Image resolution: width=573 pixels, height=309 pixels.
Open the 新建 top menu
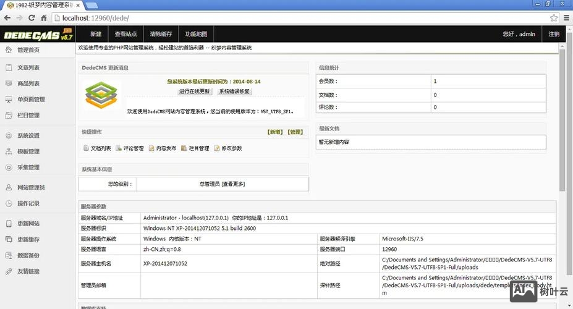[96, 34]
